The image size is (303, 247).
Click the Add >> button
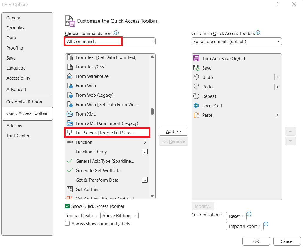(x=174, y=131)
